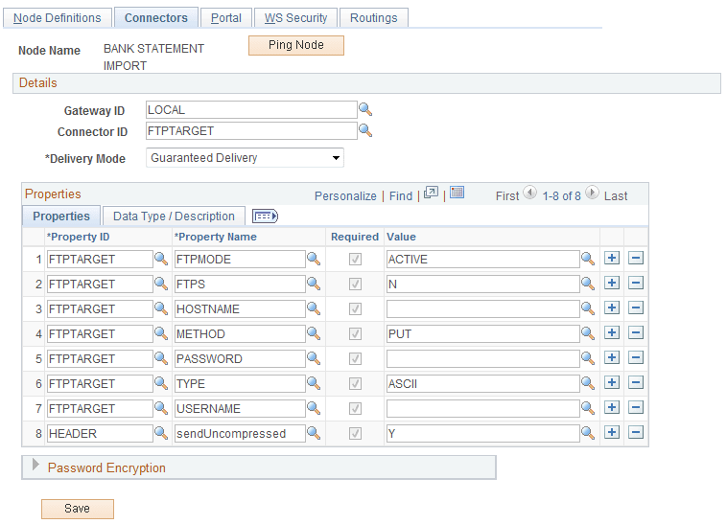Click empty HOSTNAME value field
Image resolution: width=727 pixels, height=524 pixels.
pos(482,308)
